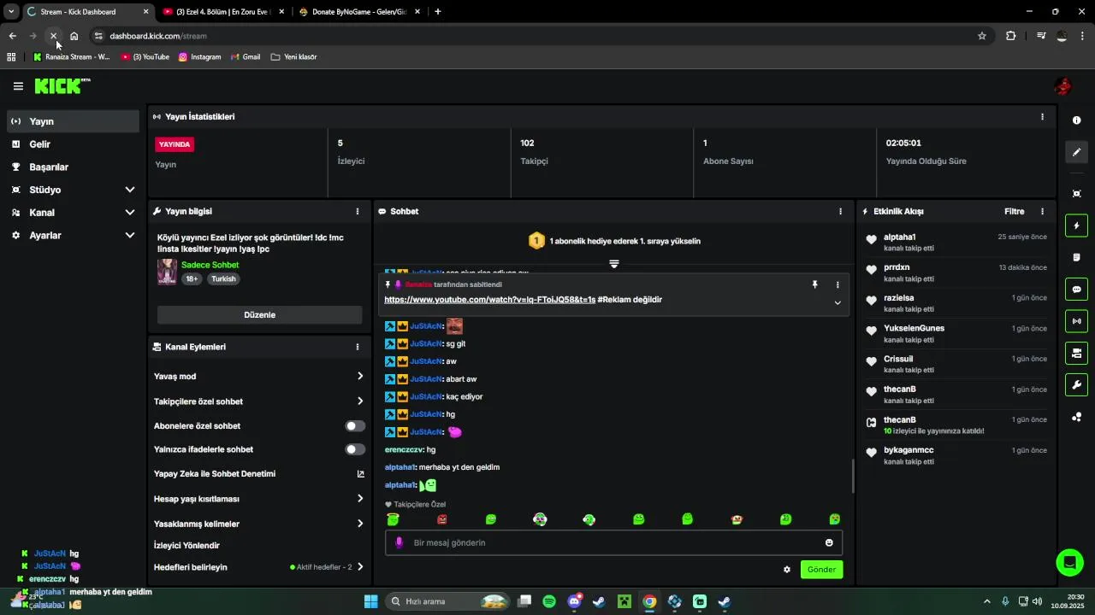Image resolution: width=1095 pixels, height=615 pixels.
Task: Select Gelir in left sidebar
Action: (73, 144)
